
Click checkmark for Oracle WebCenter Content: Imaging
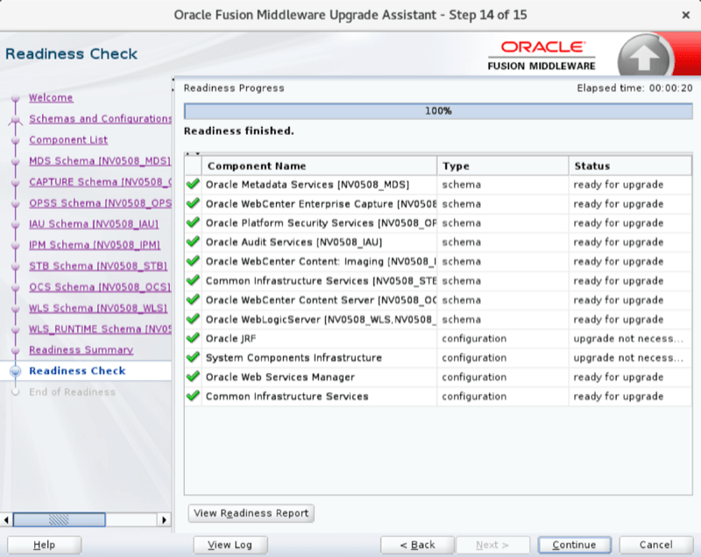193,261
